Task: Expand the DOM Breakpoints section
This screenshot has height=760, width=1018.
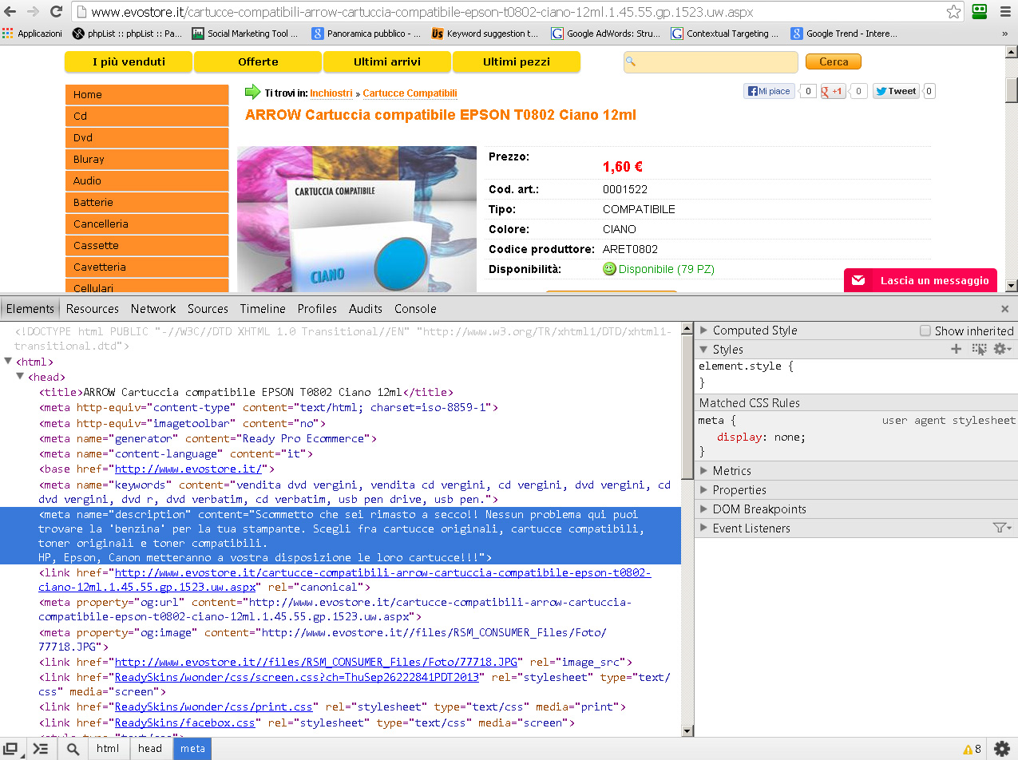Action: 704,509
